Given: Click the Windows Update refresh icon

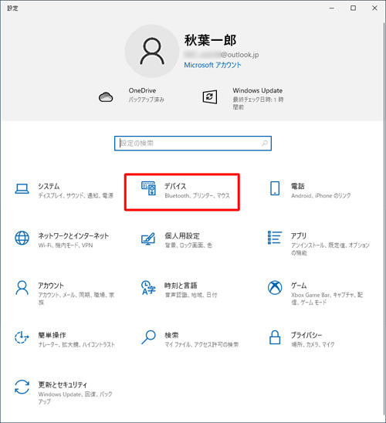Looking at the screenshot, I should [210, 96].
